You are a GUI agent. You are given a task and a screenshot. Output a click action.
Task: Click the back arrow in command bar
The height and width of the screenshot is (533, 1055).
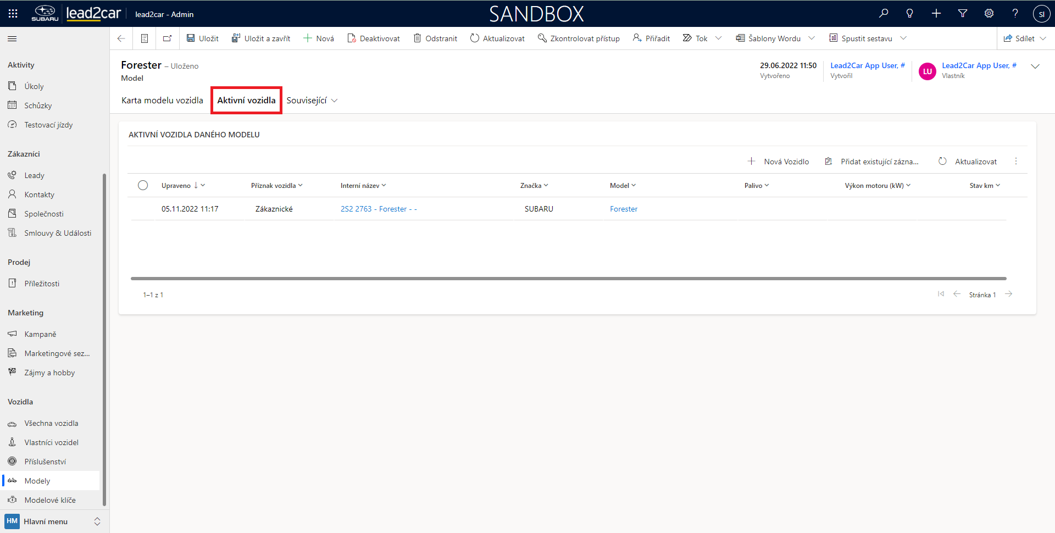[121, 38]
